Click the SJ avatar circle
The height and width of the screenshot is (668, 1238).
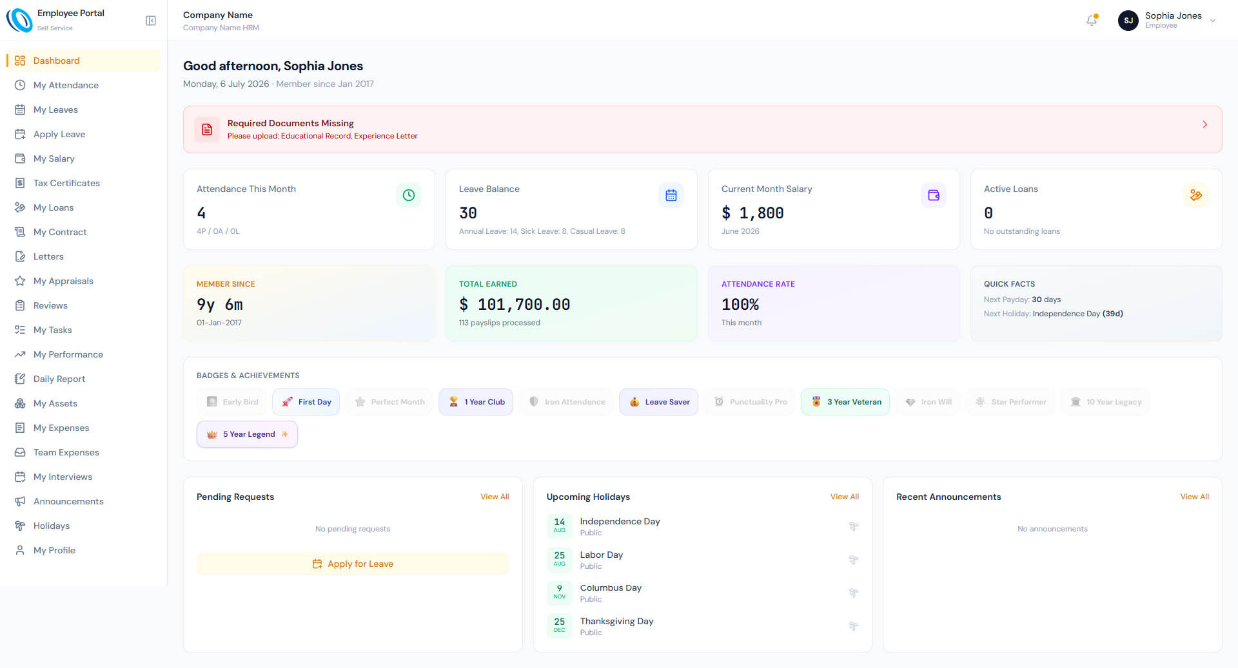tap(1128, 21)
